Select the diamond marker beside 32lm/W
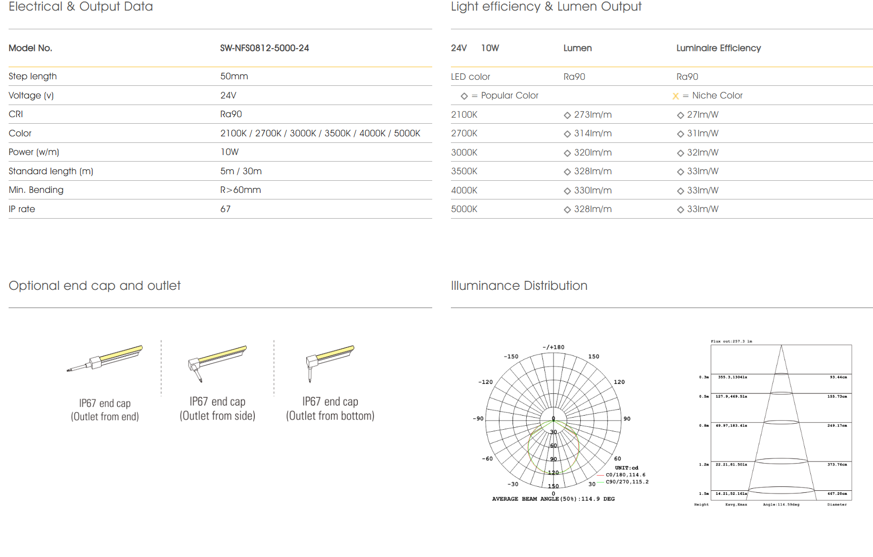The image size is (873, 557). (680, 153)
